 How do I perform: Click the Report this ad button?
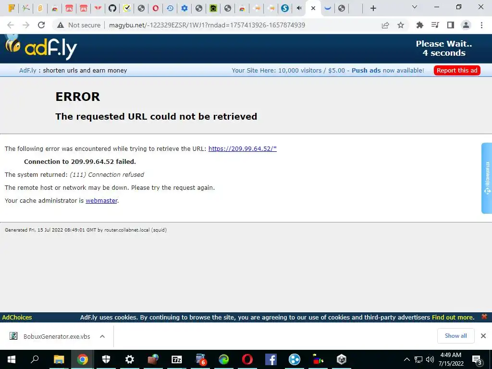coord(457,70)
